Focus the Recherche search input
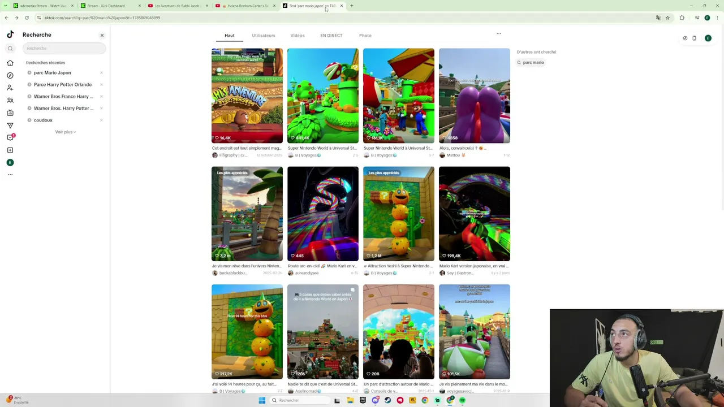 [x=64, y=48]
